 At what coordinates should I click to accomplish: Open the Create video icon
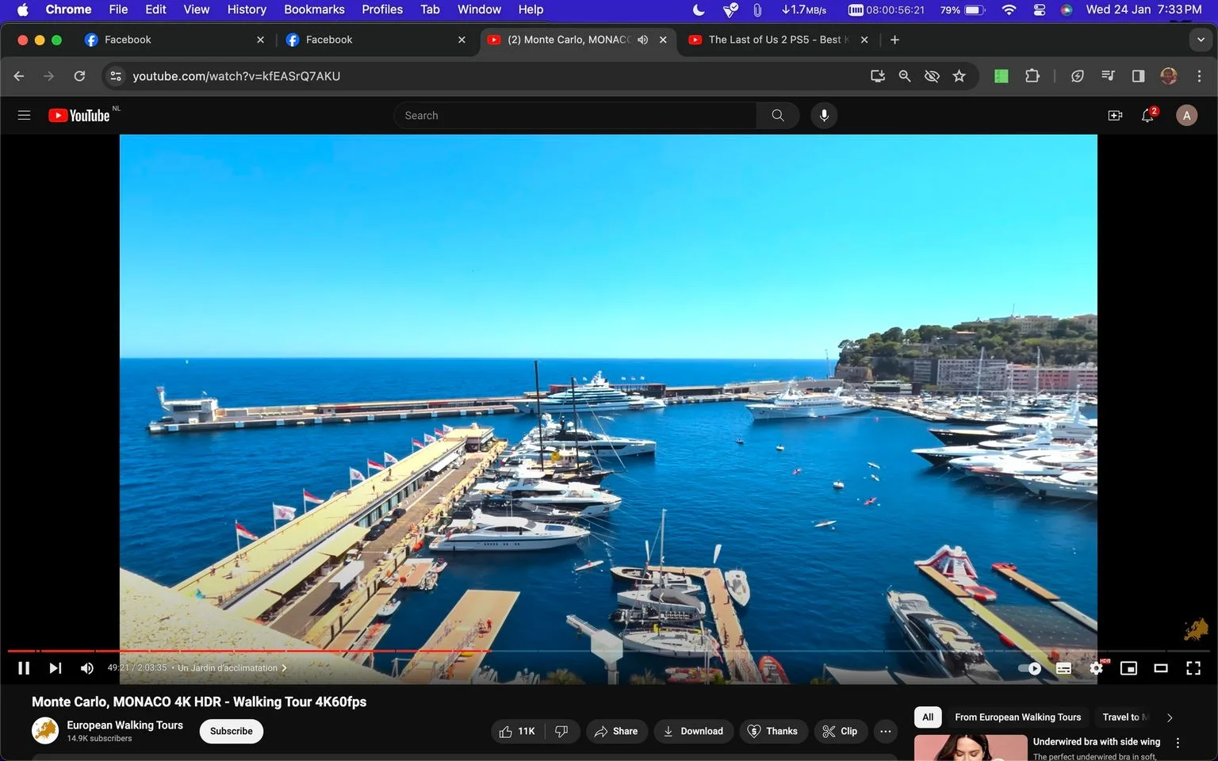click(1115, 116)
